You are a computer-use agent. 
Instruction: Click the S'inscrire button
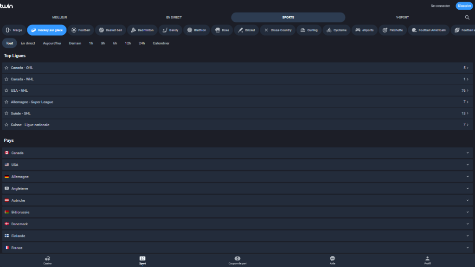(x=464, y=6)
